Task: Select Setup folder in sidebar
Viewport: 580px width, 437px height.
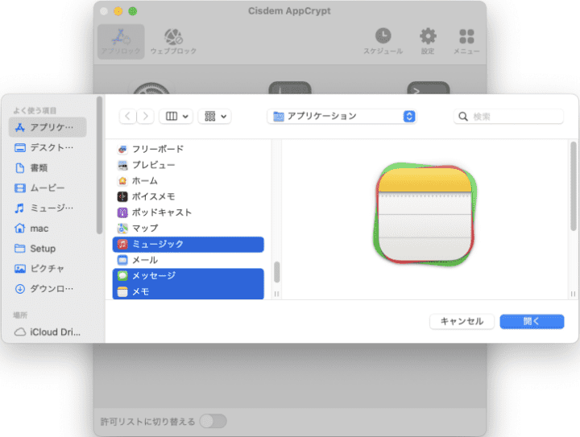Action: pyautogui.click(x=48, y=248)
